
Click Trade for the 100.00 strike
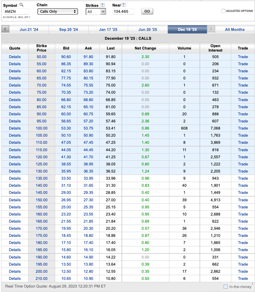point(243,128)
